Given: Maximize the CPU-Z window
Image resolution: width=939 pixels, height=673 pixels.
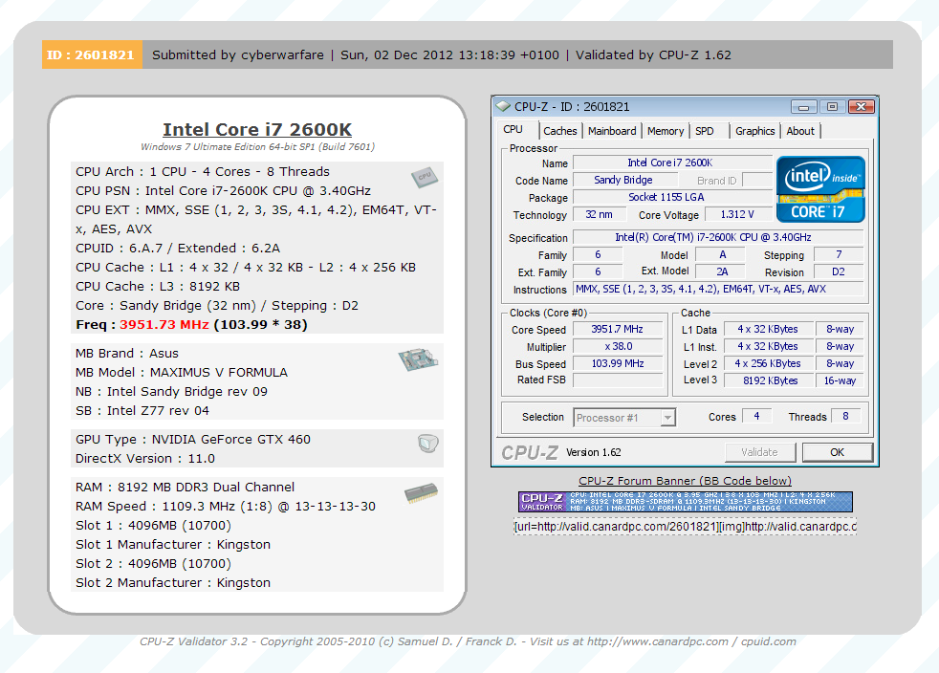Looking at the screenshot, I should (x=832, y=106).
